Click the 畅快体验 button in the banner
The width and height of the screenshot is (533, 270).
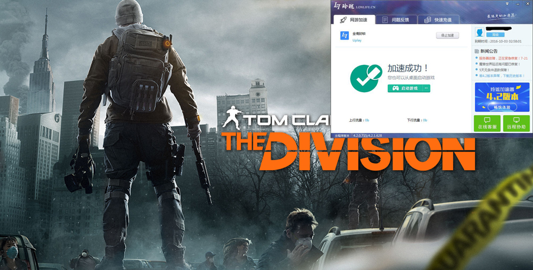tap(502, 108)
